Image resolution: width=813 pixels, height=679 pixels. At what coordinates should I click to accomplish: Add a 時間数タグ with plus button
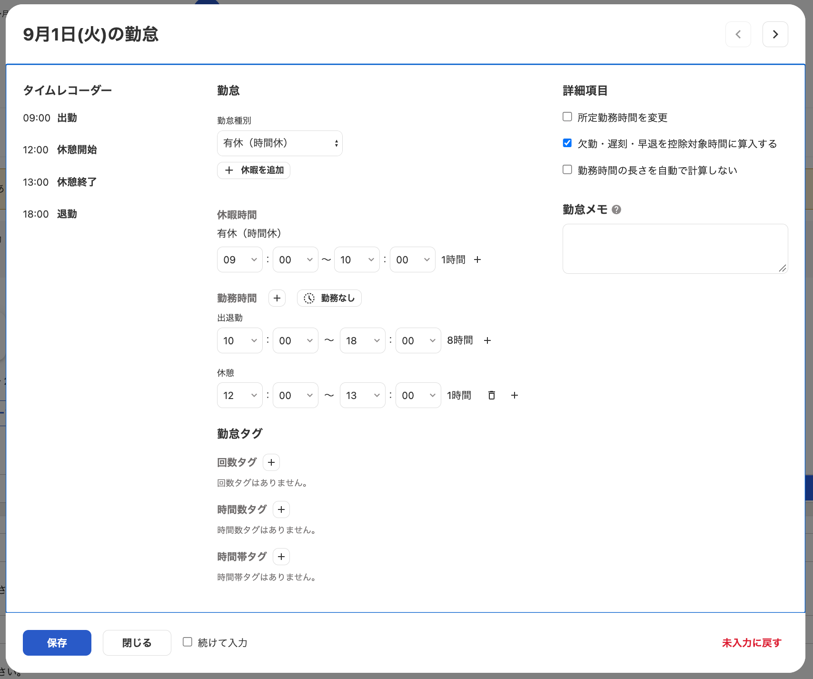point(281,509)
